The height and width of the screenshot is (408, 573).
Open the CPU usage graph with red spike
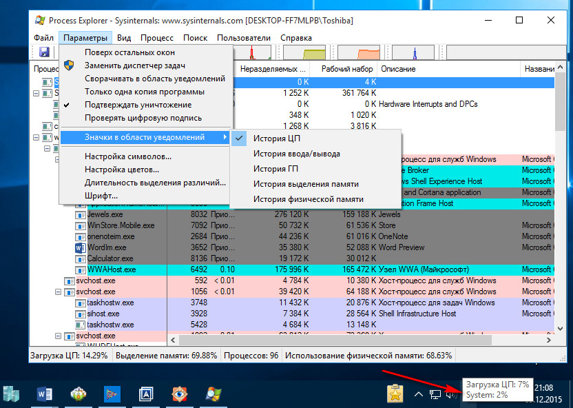tap(252, 52)
